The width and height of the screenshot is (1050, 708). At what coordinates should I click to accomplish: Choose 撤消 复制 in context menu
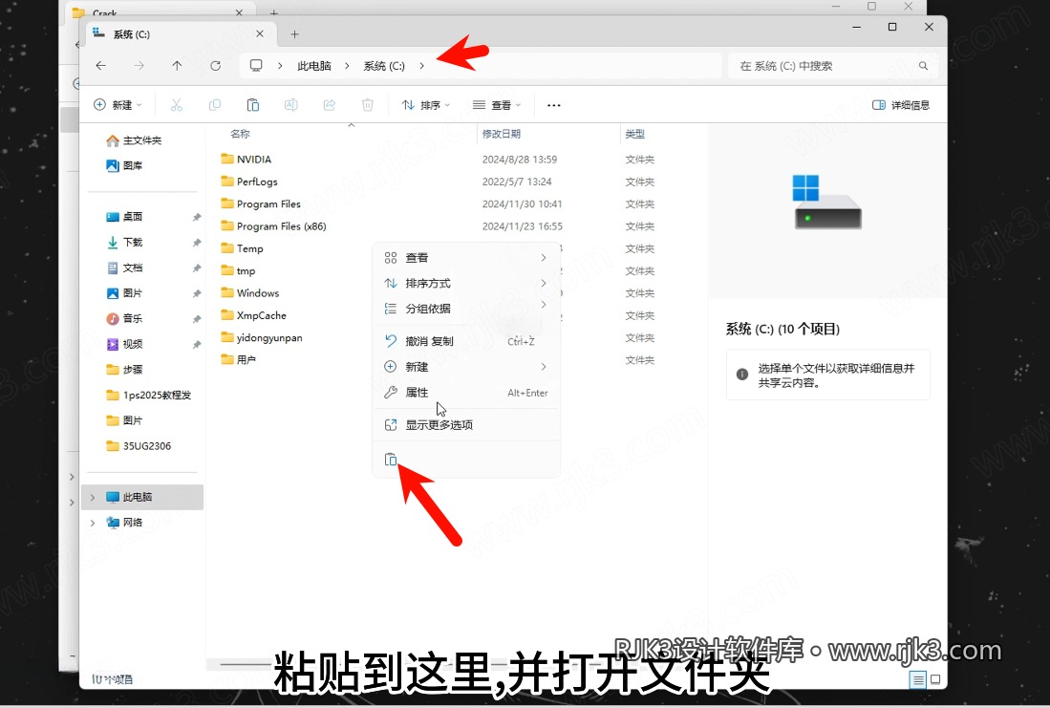coord(466,342)
